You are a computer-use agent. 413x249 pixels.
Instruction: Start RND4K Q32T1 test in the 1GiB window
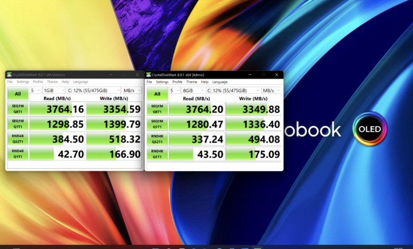coord(18,139)
